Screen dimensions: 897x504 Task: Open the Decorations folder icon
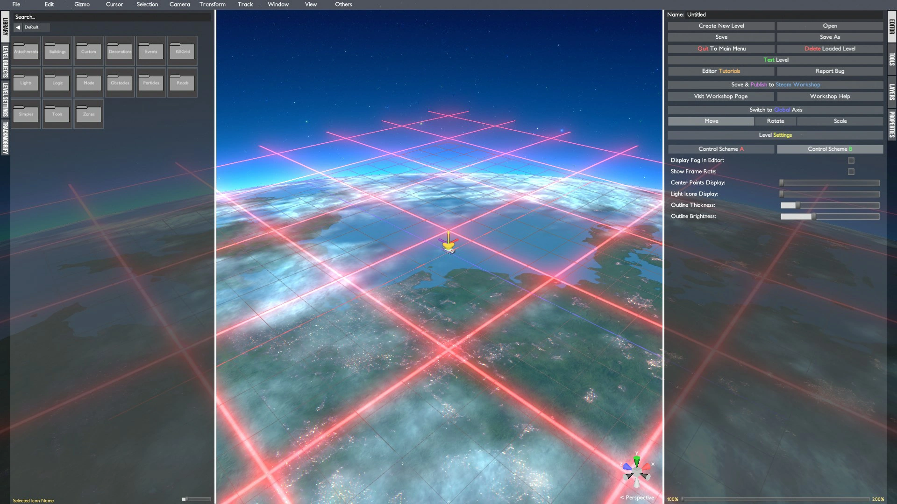(x=120, y=51)
